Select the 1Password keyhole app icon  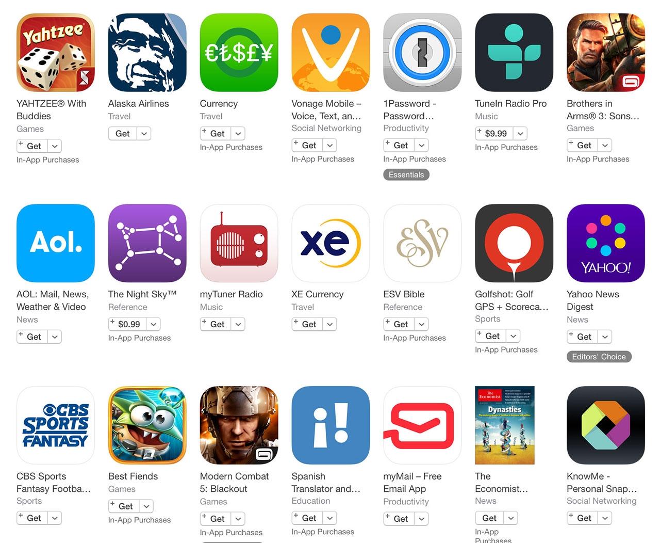(x=422, y=53)
